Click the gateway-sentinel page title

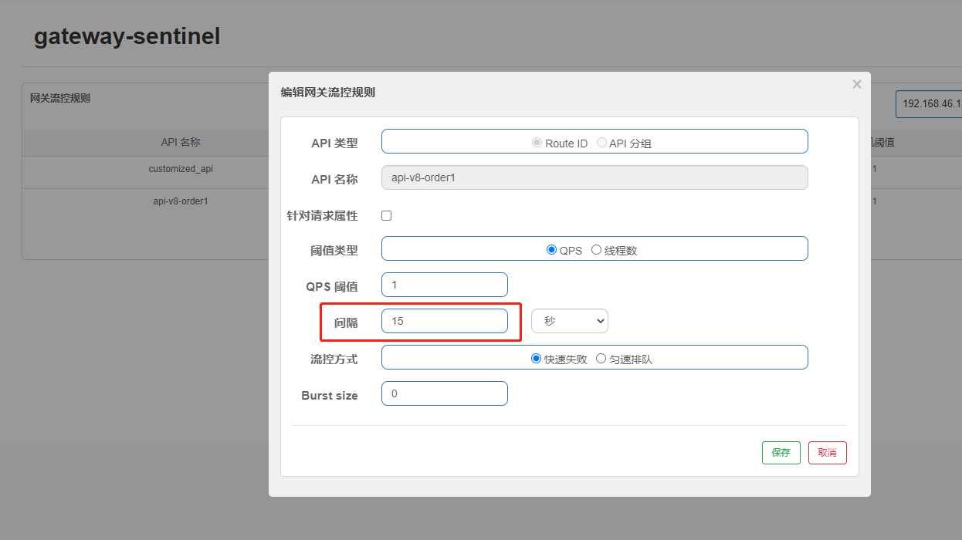point(127,36)
